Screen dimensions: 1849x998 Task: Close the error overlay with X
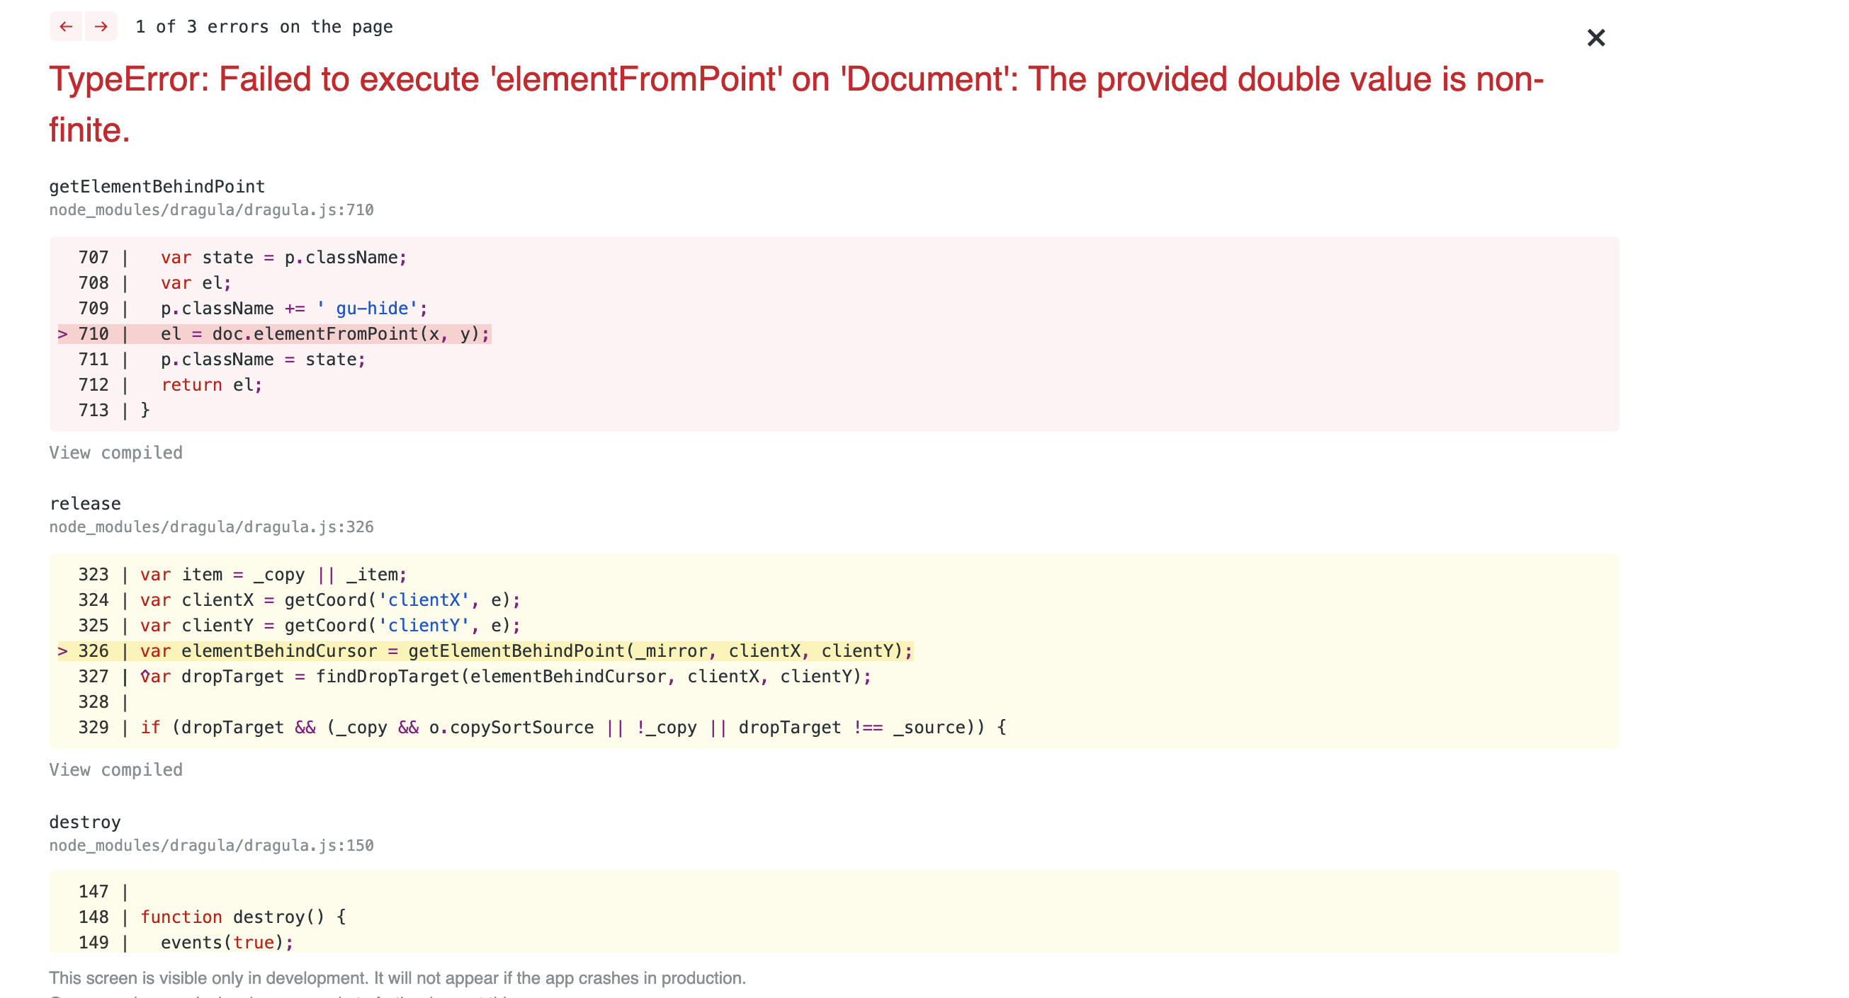[x=1595, y=38]
